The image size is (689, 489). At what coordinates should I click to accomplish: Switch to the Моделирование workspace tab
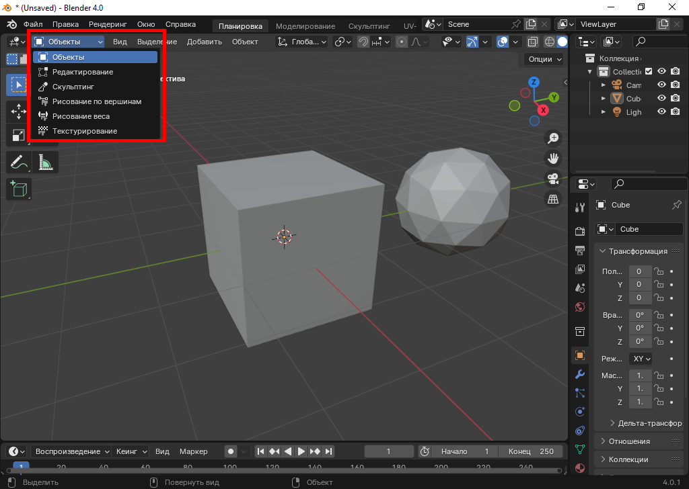coord(305,26)
